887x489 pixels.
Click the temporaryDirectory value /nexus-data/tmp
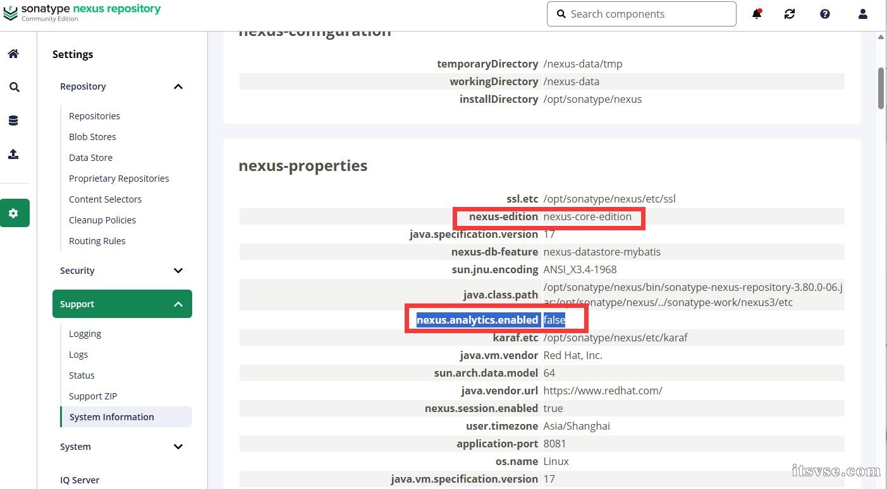coord(583,64)
